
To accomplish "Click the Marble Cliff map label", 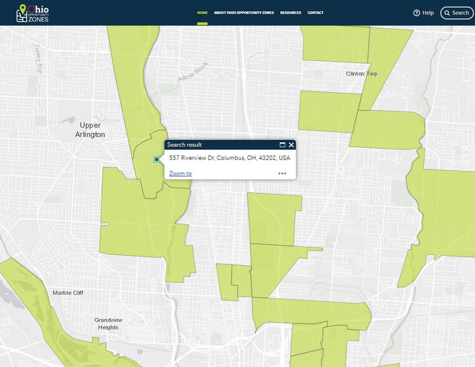I will pos(68,292).
